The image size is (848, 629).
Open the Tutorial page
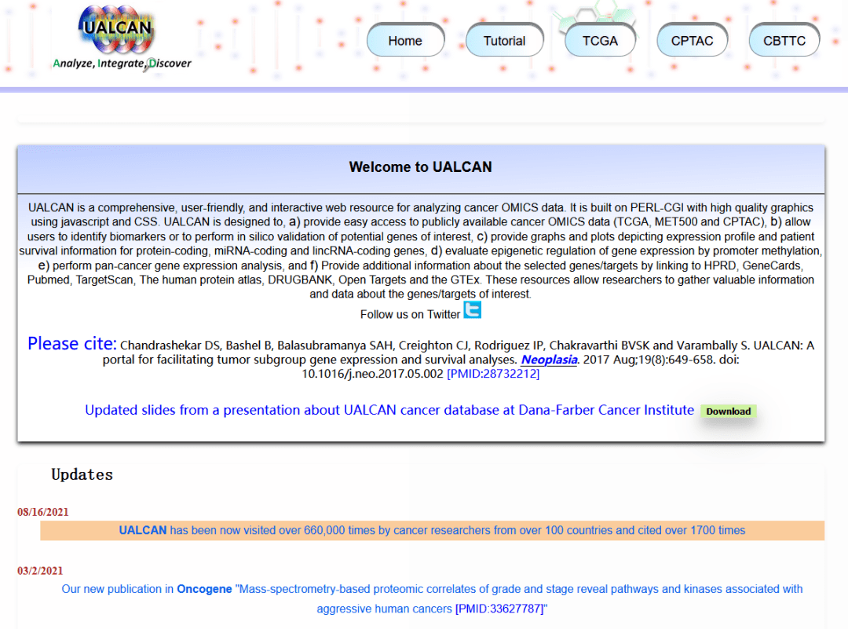point(504,41)
